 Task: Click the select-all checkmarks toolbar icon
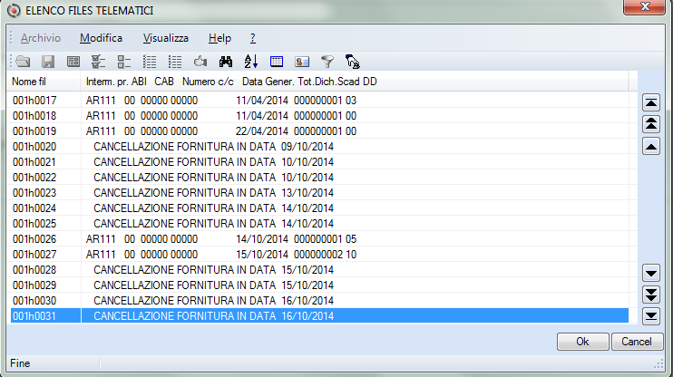point(98,62)
